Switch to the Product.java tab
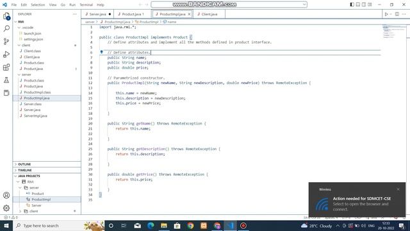The width and height of the screenshot is (410, 231). tap(133, 14)
